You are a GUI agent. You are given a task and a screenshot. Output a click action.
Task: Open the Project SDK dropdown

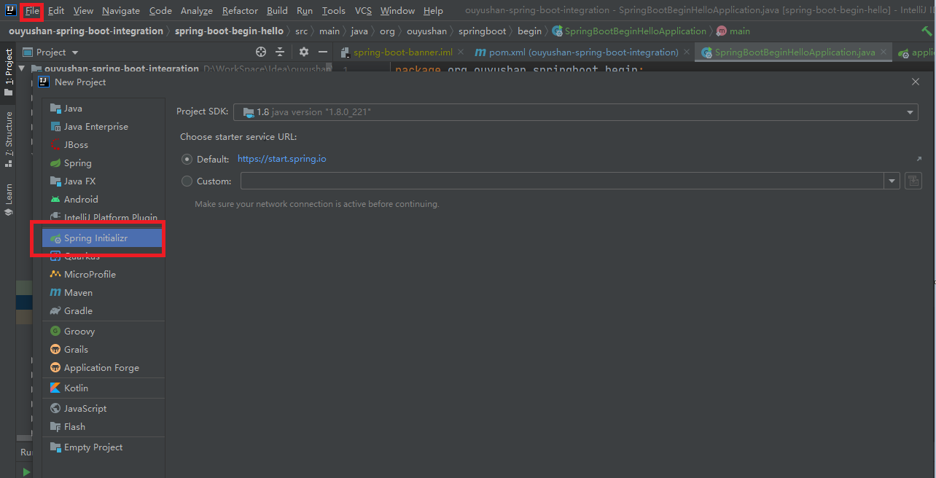click(909, 111)
